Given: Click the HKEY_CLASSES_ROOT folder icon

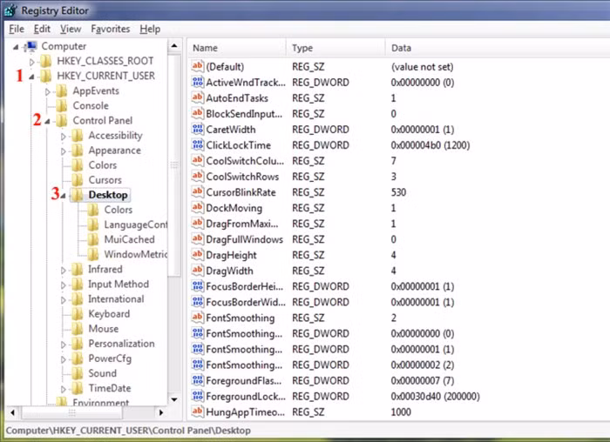Looking at the screenshot, I should (x=46, y=61).
